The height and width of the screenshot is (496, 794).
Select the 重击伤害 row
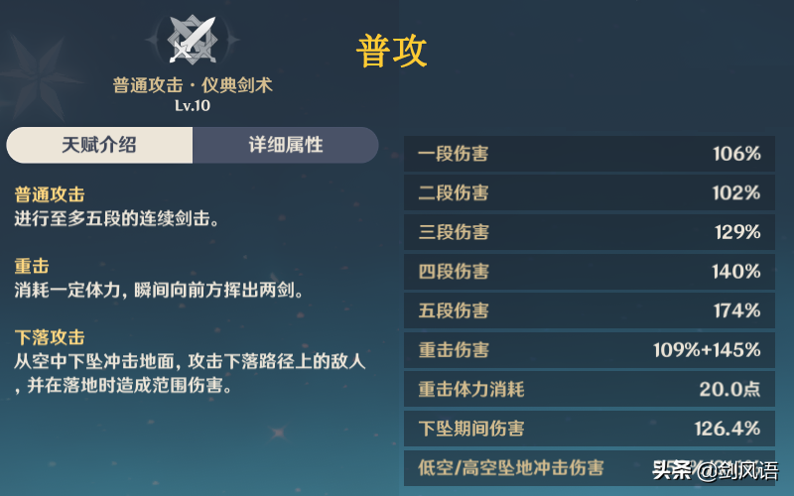click(x=590, y=349)
